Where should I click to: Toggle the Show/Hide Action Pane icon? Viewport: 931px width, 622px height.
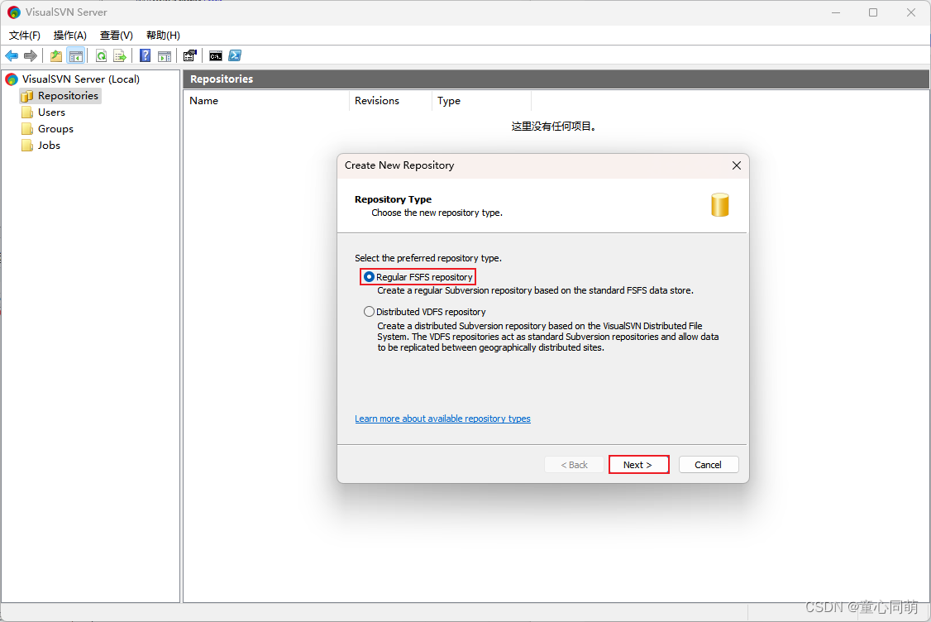click(165, 56)
